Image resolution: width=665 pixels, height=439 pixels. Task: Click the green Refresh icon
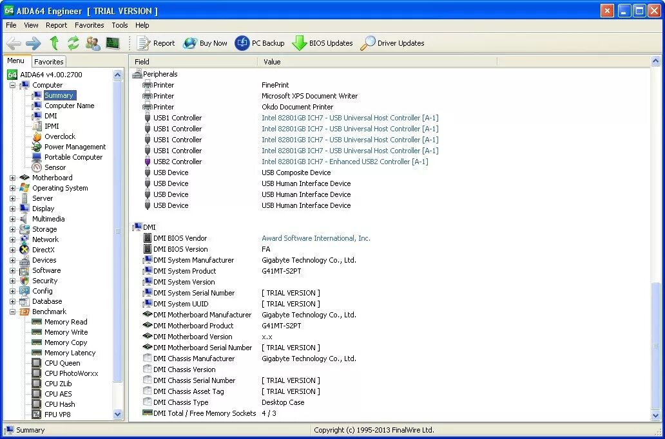point(73,42)
